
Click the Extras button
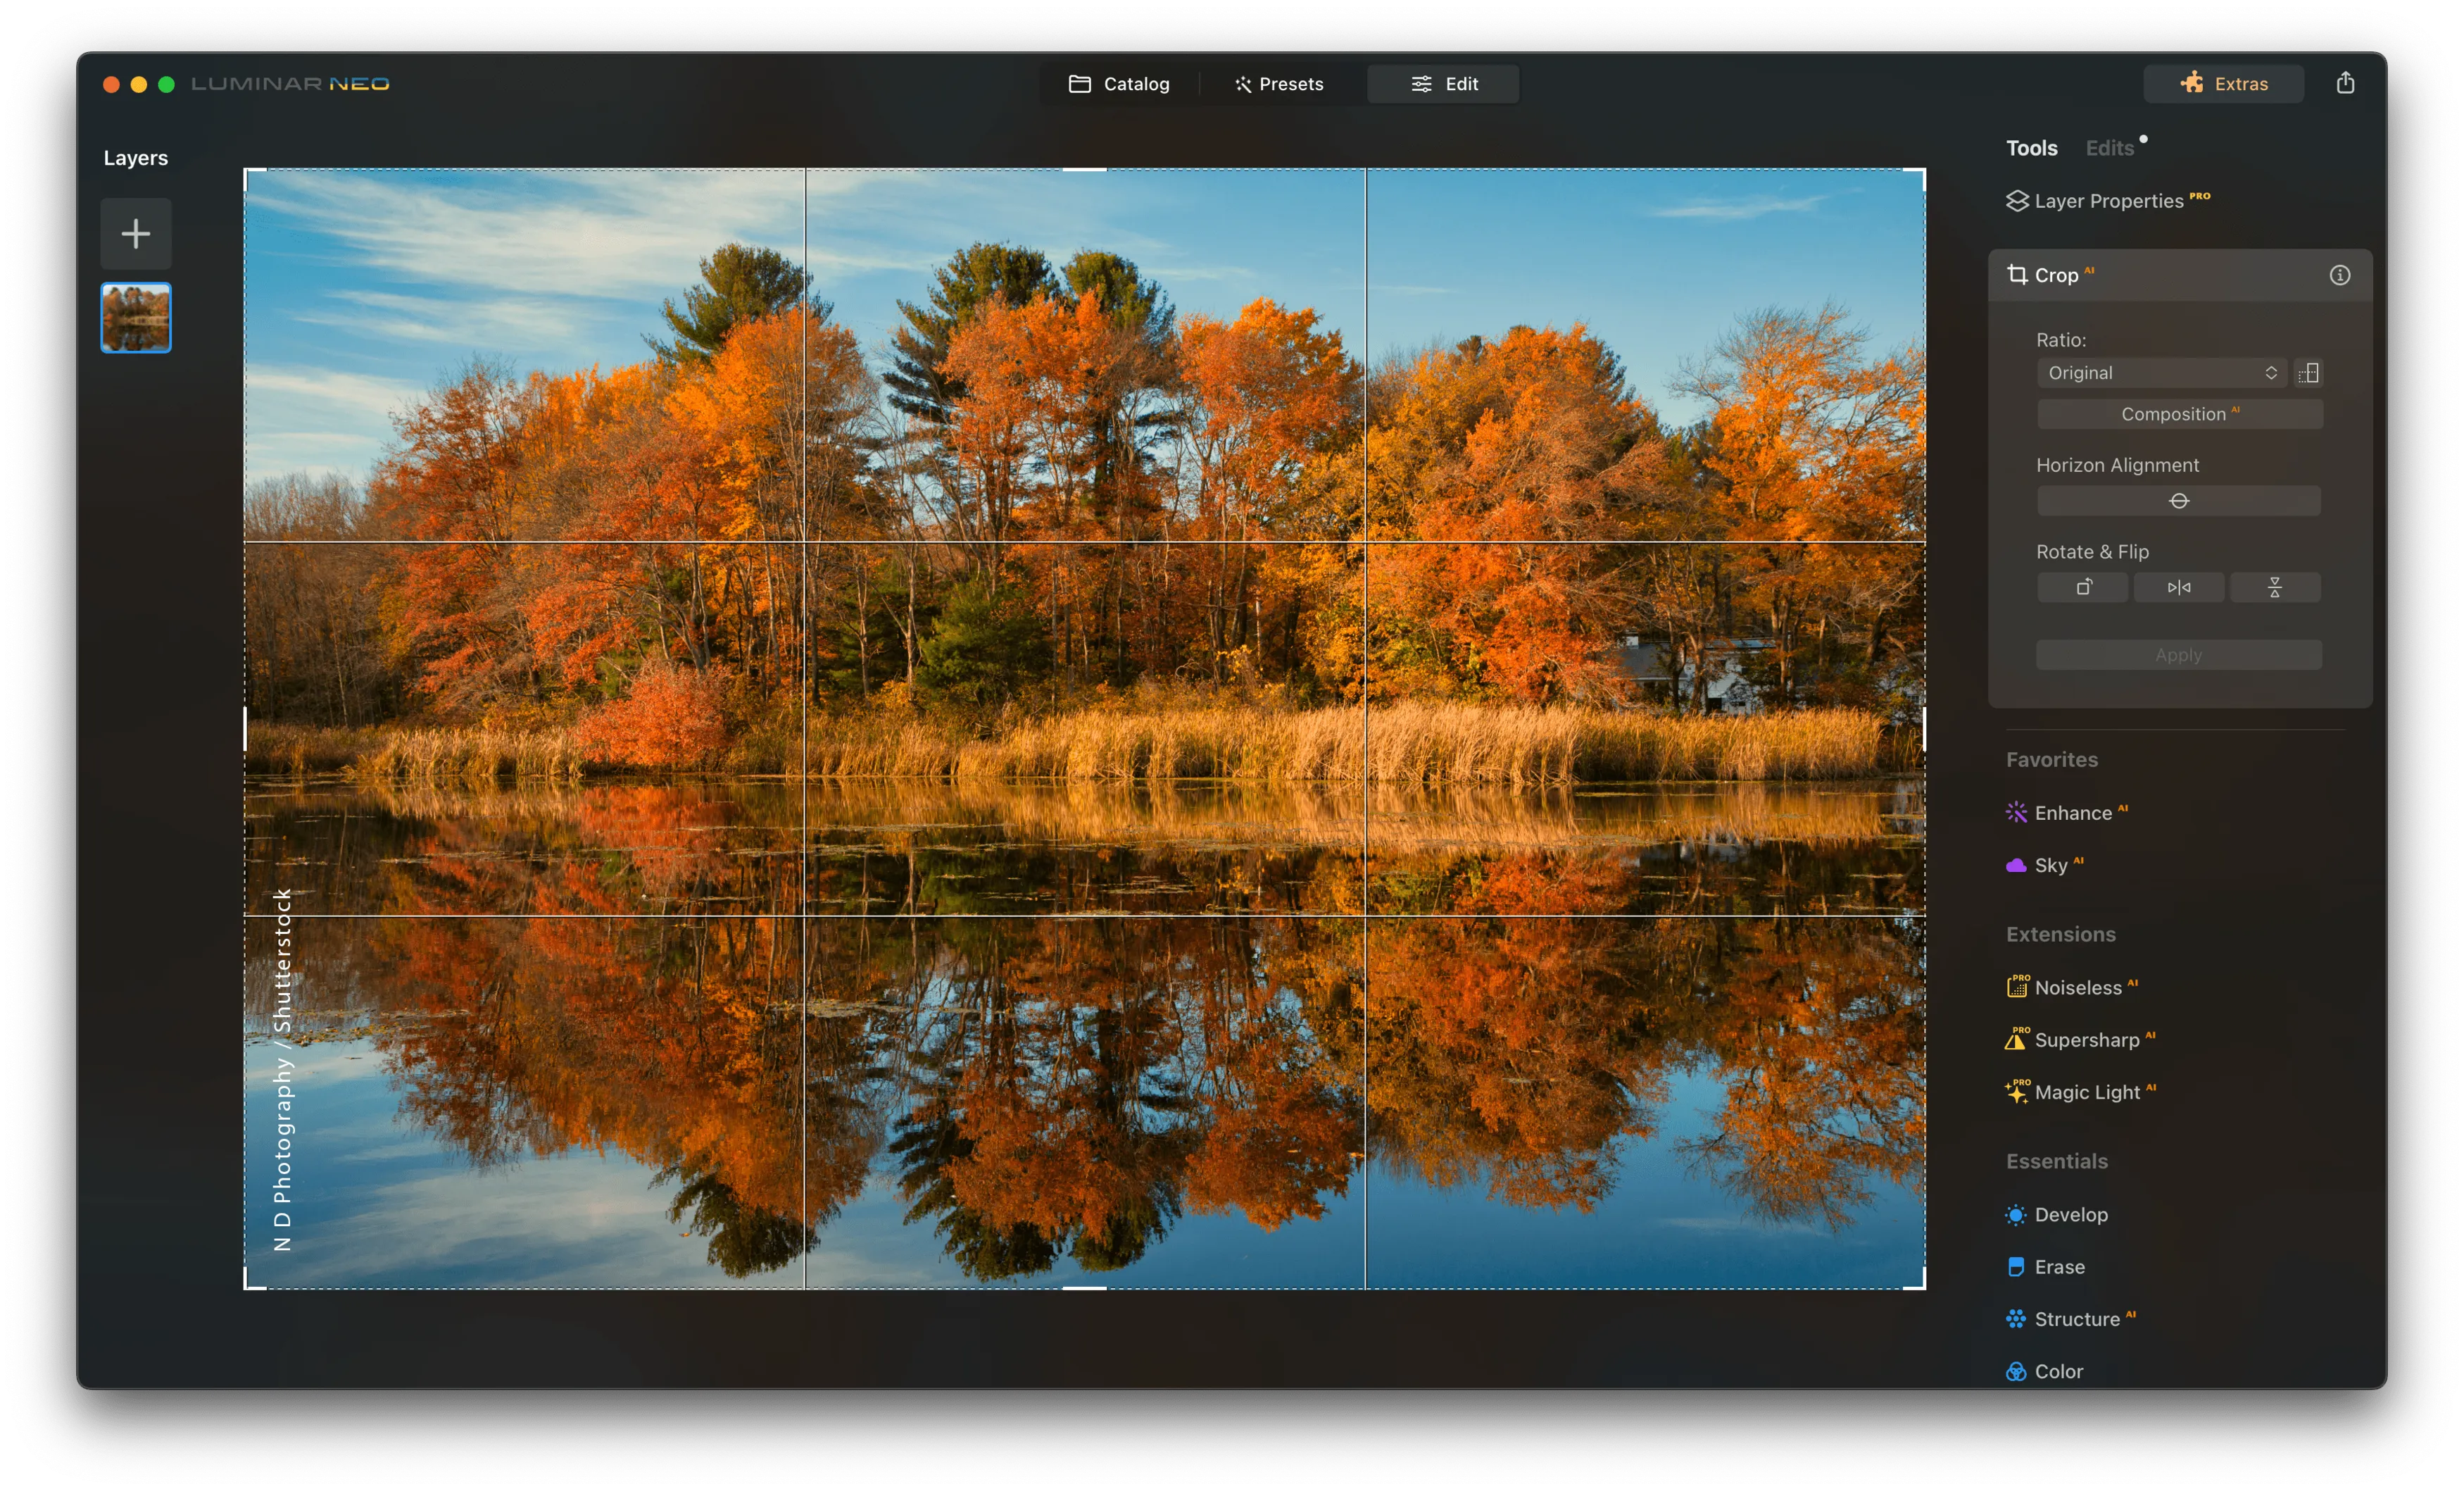click(2223, 84)
